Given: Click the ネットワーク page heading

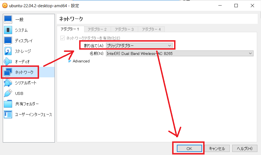Looking at the screenshot, I should tap(71, 19).
